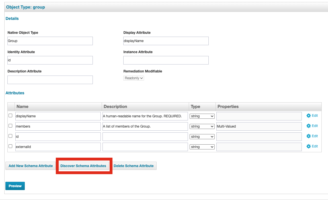The image size is (328, 200).
Task: Expand the Type dropdown for externalId
Action: tap(202, 147)
